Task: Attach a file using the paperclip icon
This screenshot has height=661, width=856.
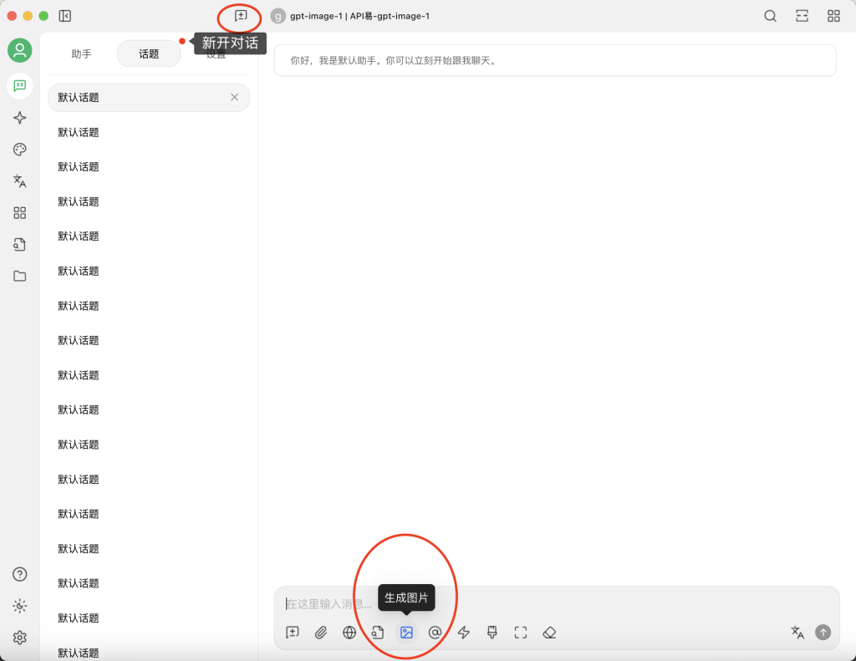Action: pyautogui.click(x=321, y=633)
